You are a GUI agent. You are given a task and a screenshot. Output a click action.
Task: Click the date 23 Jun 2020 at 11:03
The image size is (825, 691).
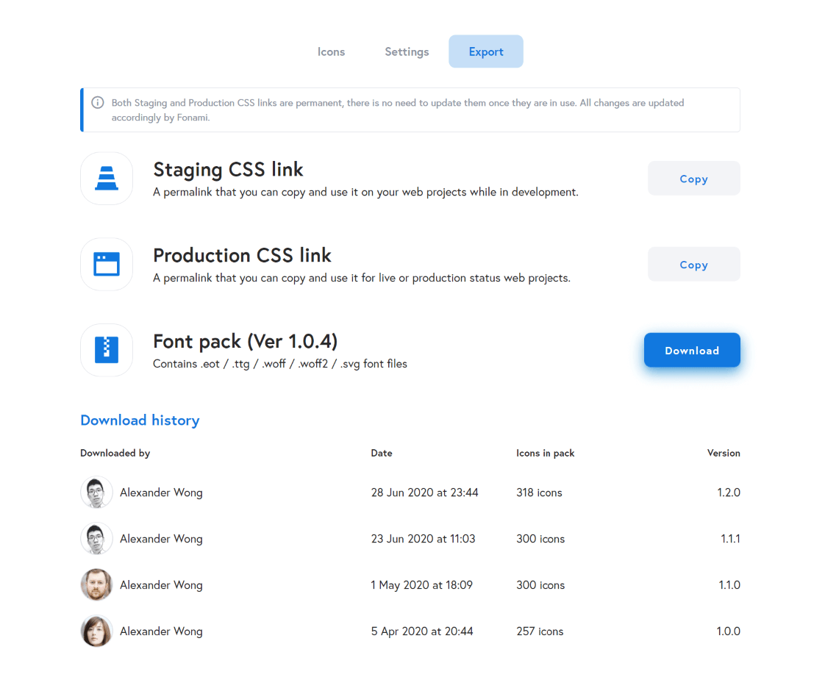[x=423, y=539]
